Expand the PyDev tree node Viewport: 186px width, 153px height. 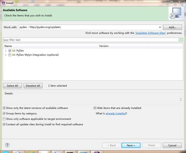click(6, 51)
